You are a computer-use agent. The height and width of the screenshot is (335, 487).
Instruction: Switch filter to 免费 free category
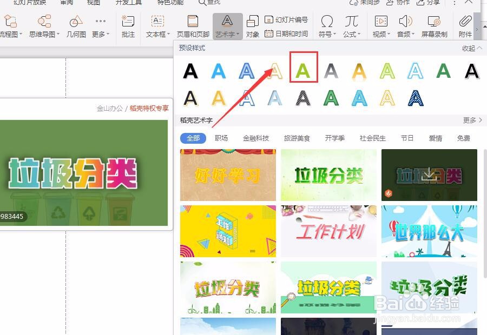pyautogui.click(x=463, y=138)
